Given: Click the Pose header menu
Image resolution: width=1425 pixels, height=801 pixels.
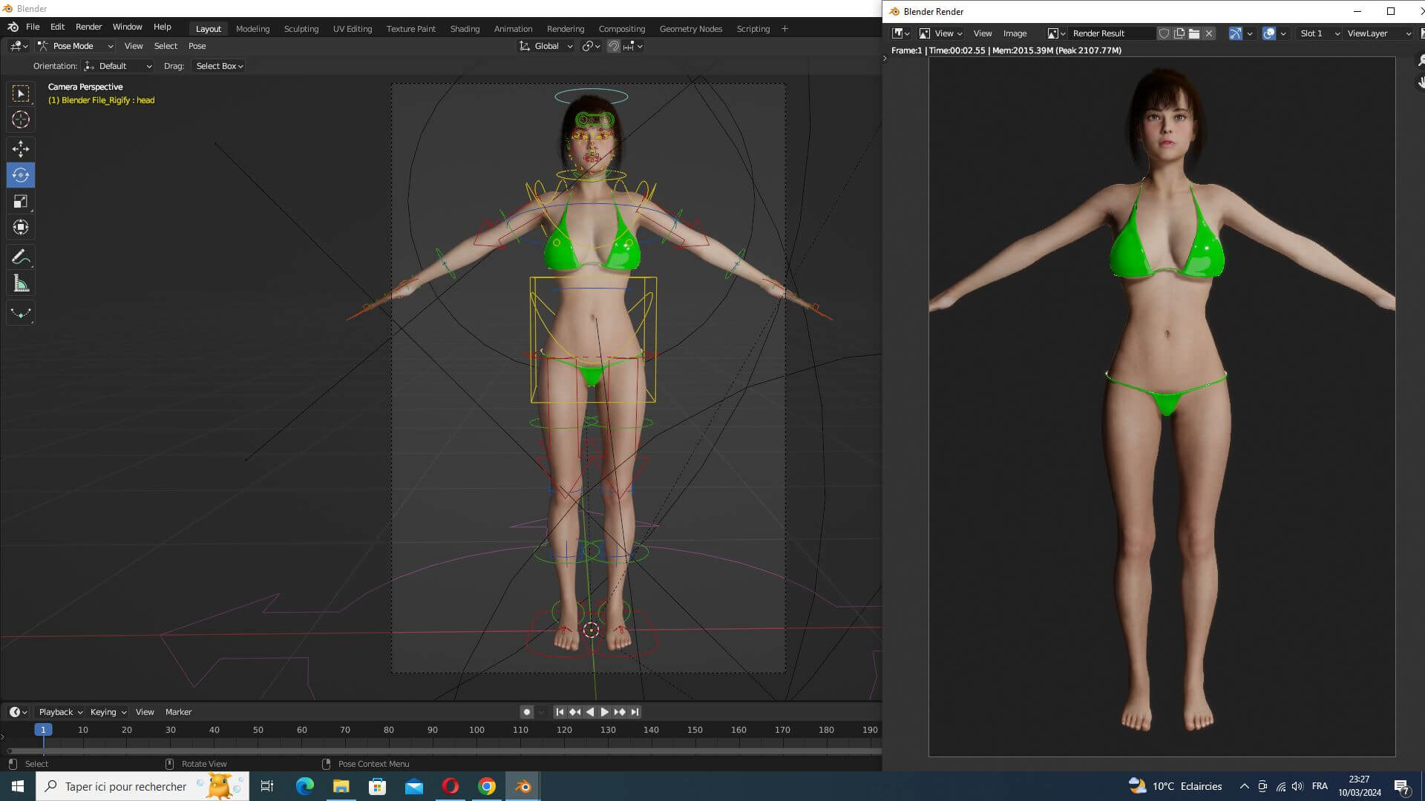Looking at the screenshot, I should coord(197,46).
